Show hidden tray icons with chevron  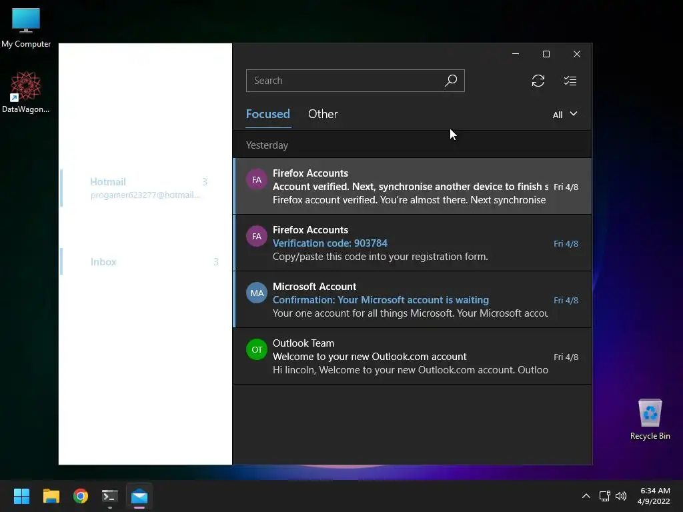[x=586, y=496]
